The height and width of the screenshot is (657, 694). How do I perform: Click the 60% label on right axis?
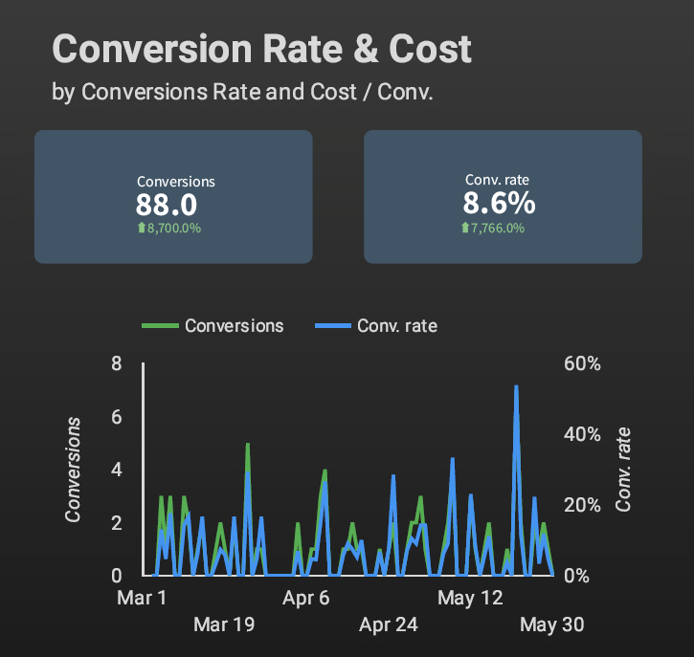point(582,364)
